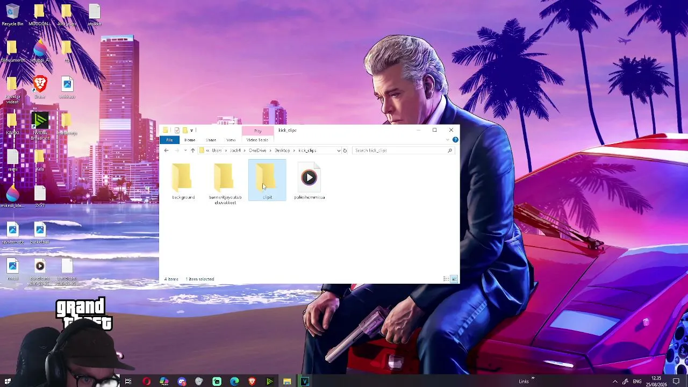Select the poliisihommissa video file
This screenshot has width=688, height=387.
[309, 182]
